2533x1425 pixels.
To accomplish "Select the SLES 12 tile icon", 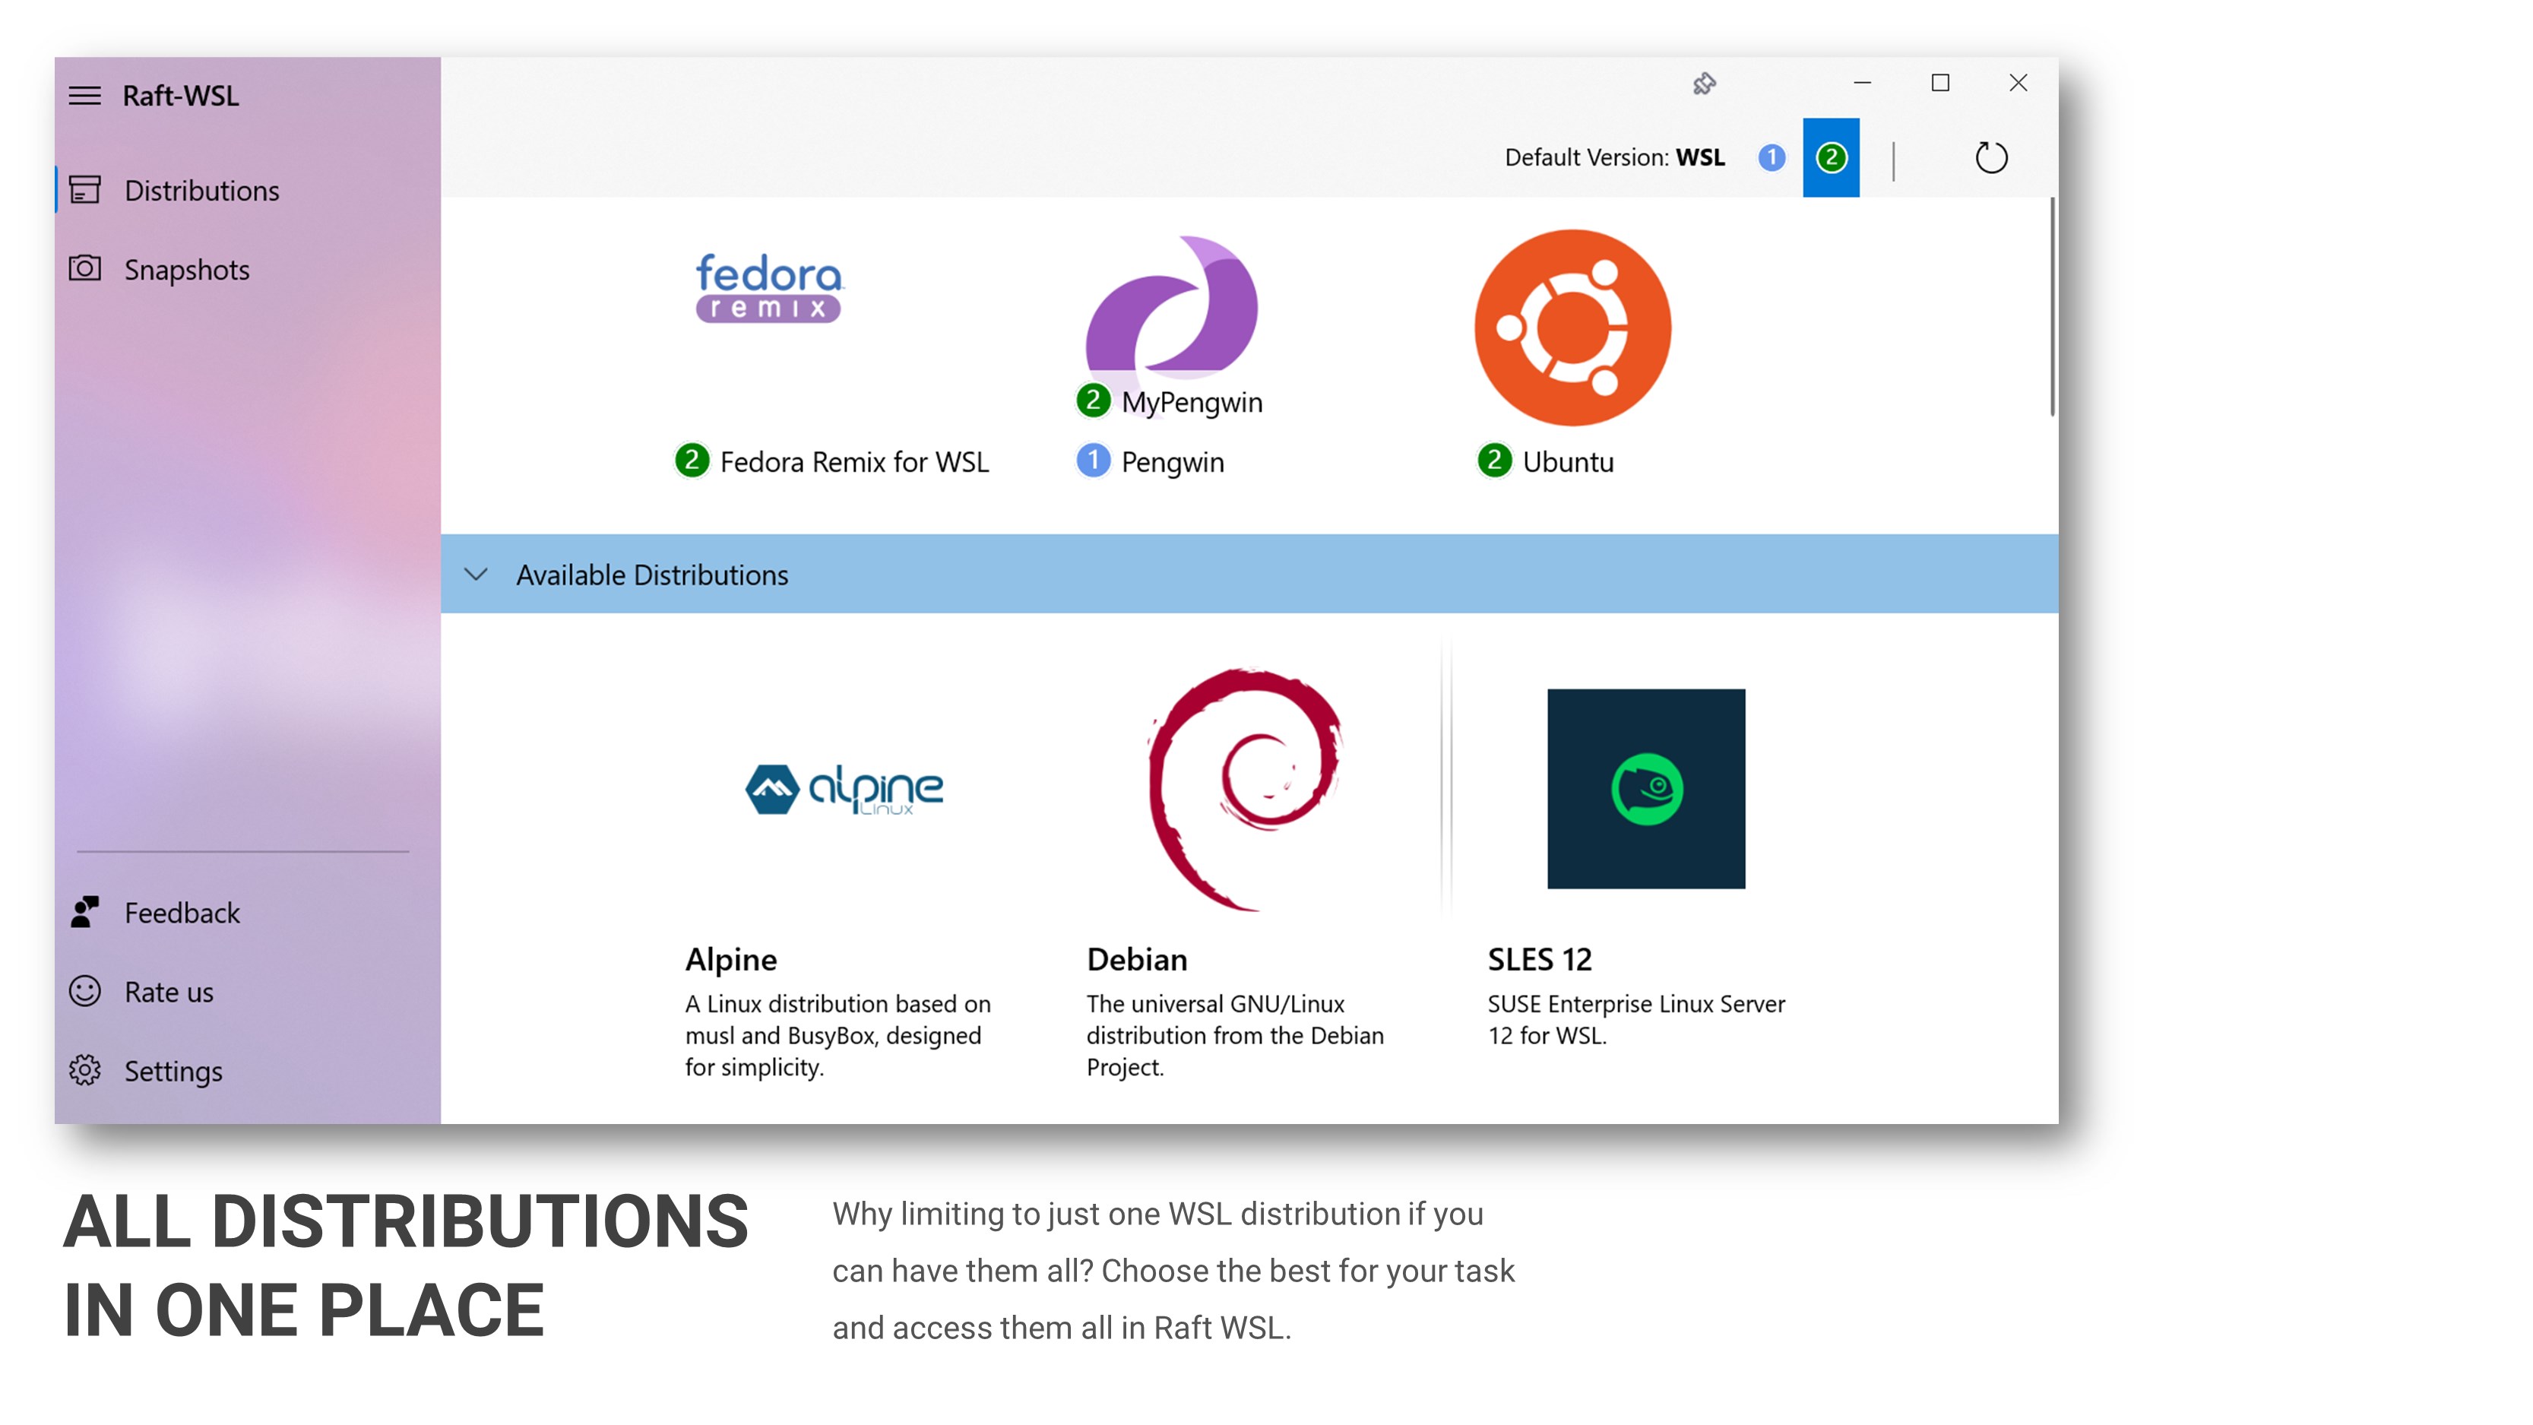I will click(x=1645, y=789).
